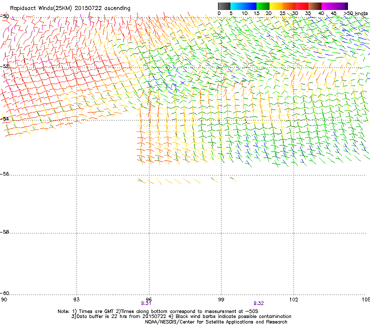Click the orange-red 25-35 knots legend segment
The height and width of the screenshot is (325, 370).
pos(295,6)
